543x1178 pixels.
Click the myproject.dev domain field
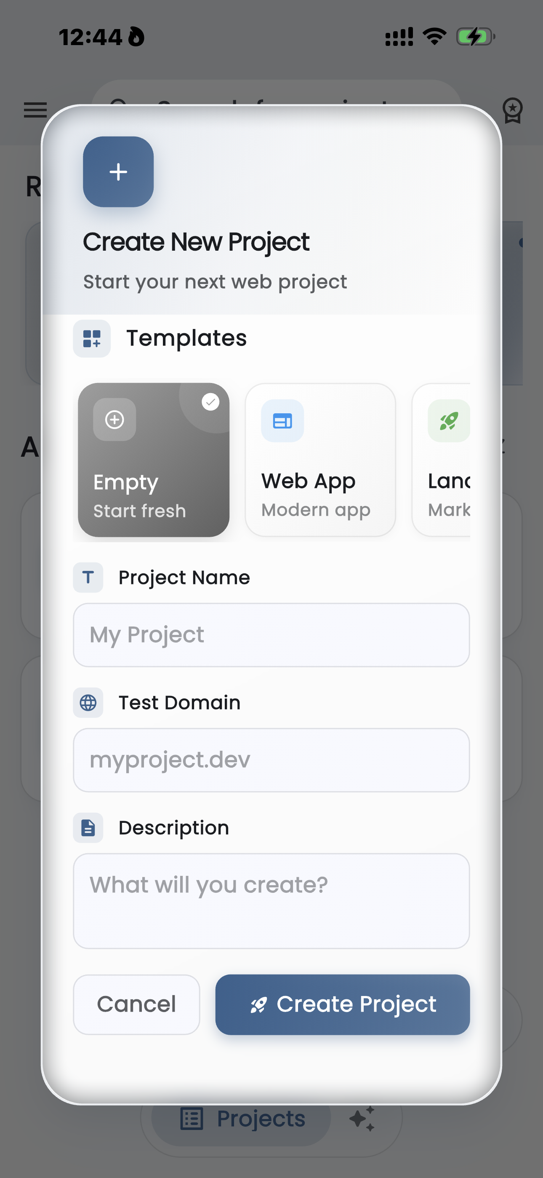point(271,760)
